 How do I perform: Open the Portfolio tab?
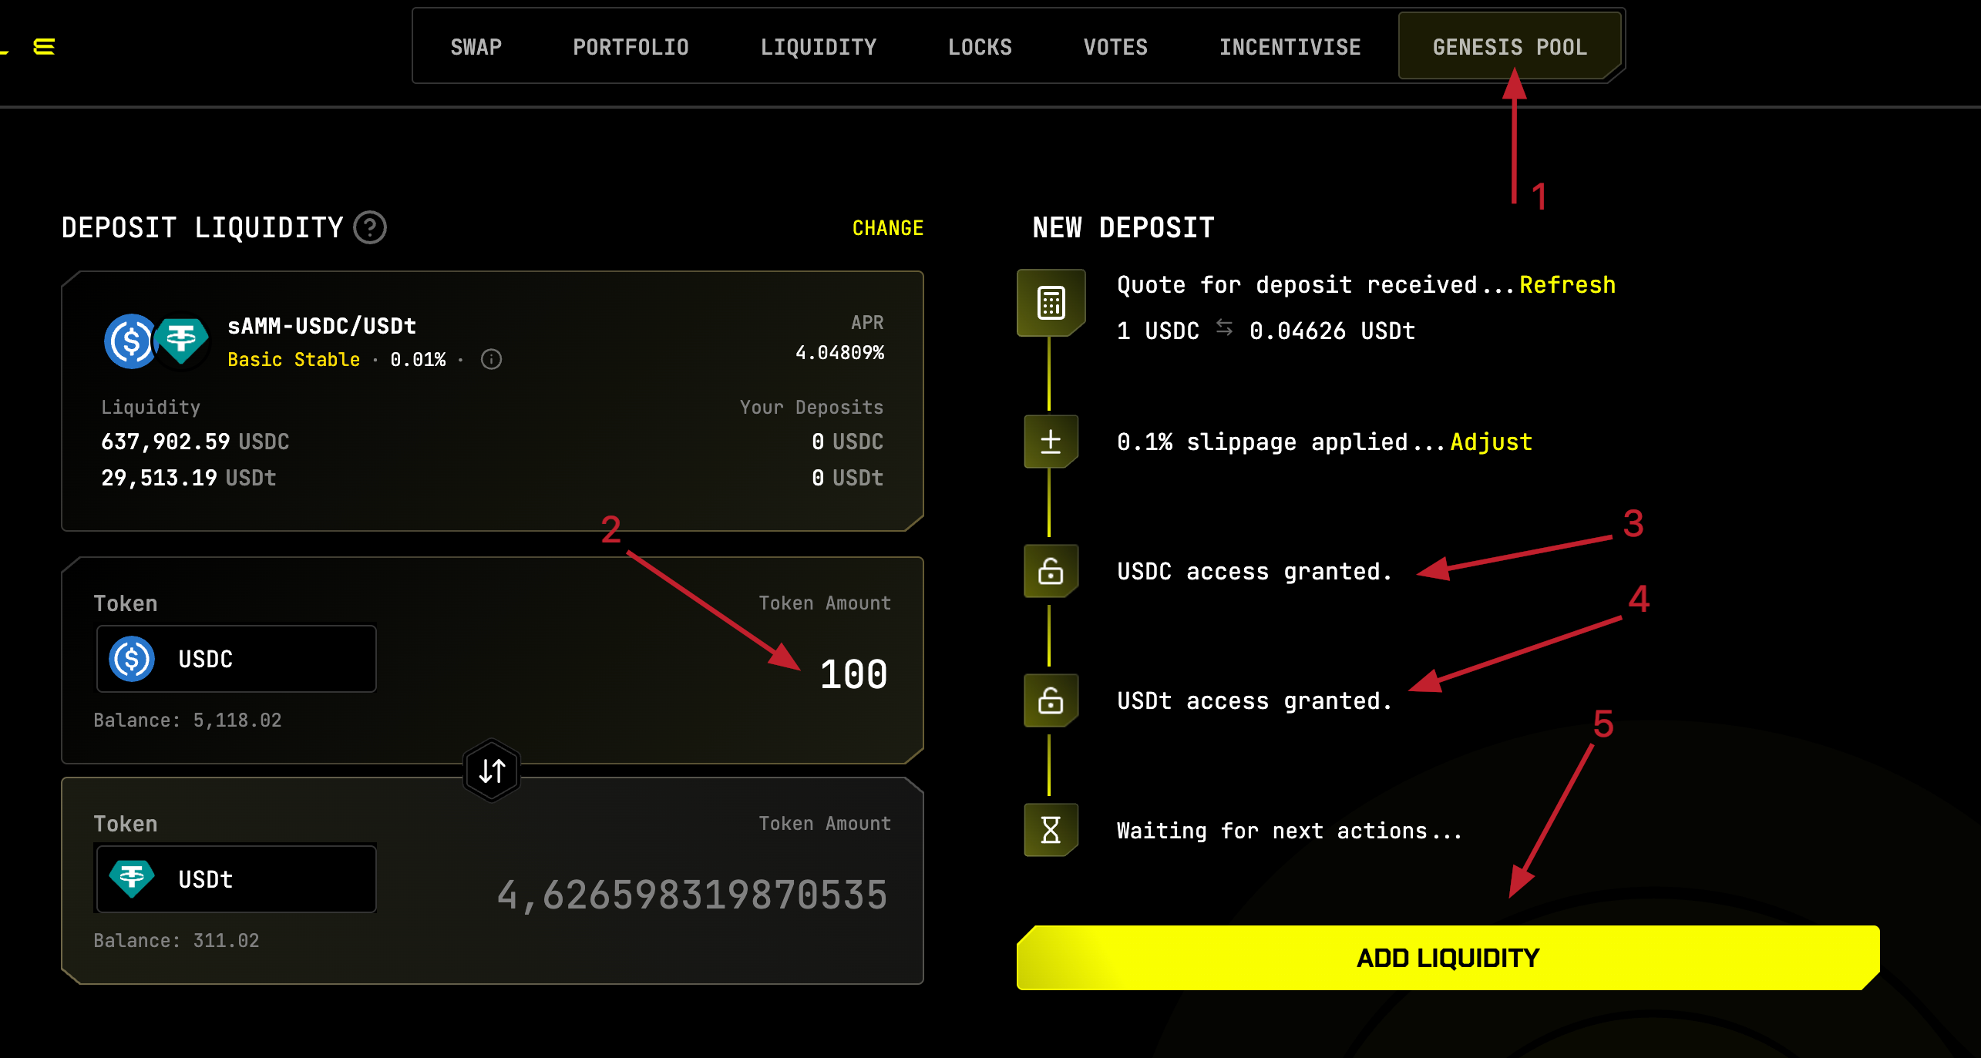point(631,47)
